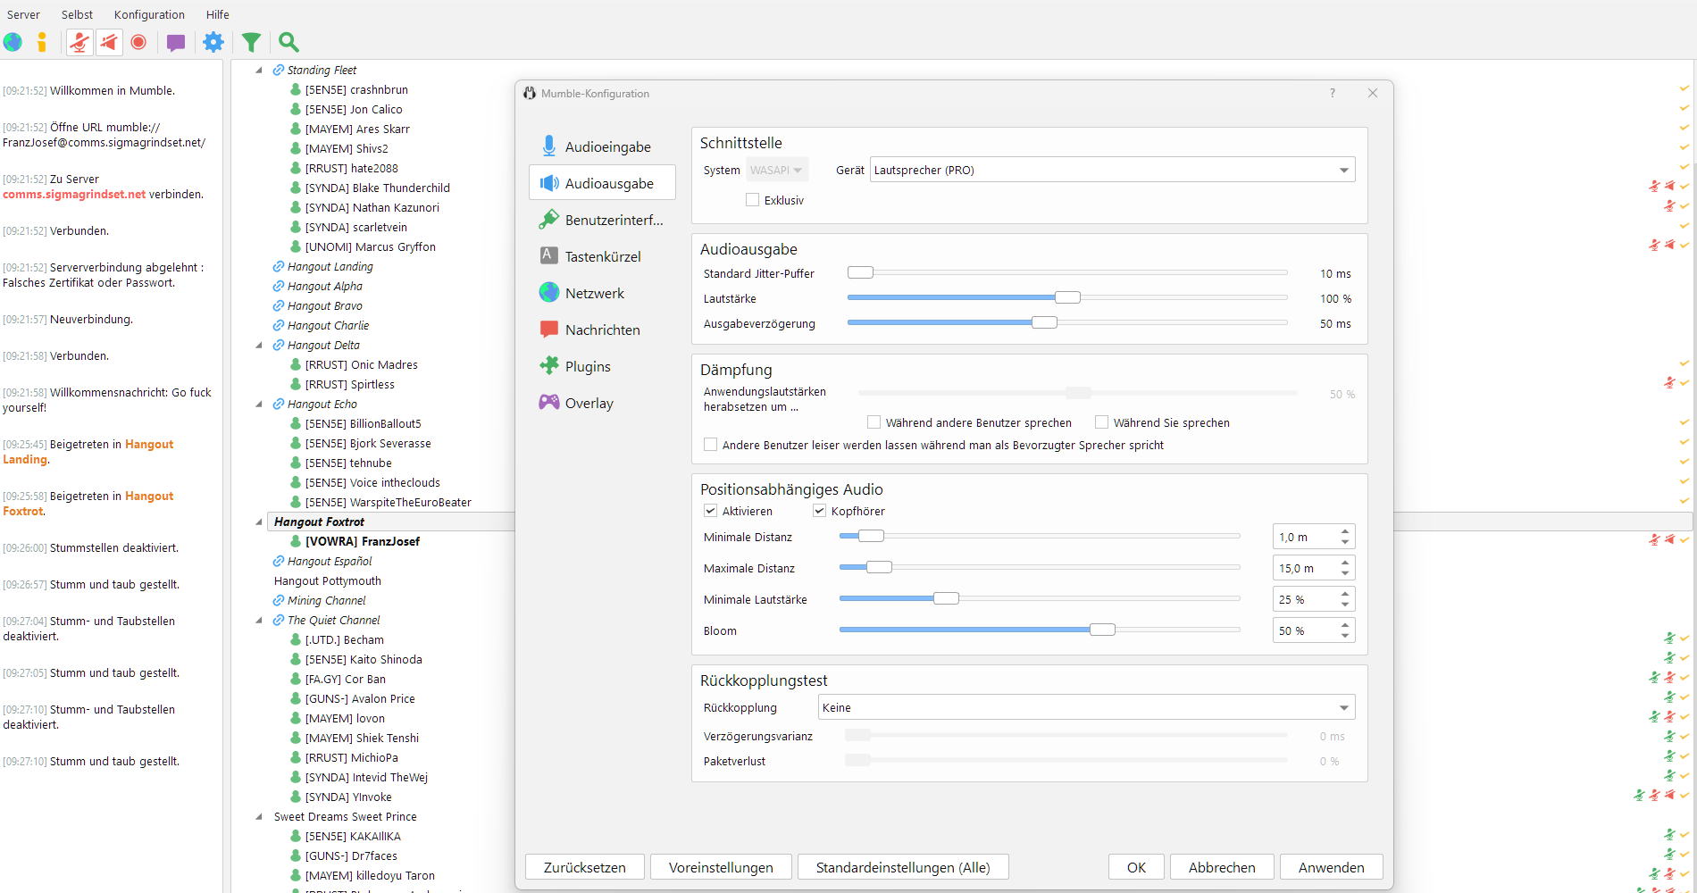
Task: Switch to the Audioeingabe settings page
Action: pyautogui.click(x=602, y=146)
